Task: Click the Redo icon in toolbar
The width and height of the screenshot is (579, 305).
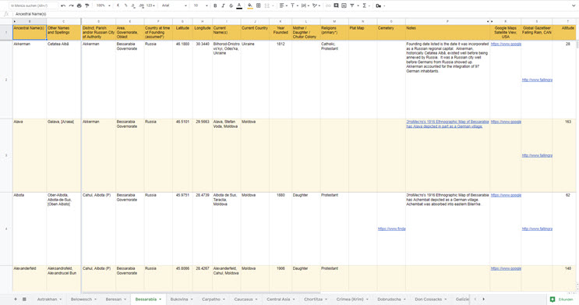Action: pyautogui.click(x=71, y=5)
